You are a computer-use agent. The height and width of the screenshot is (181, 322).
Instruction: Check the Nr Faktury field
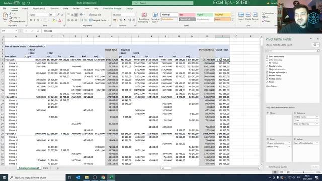click(x=267, y=63)
